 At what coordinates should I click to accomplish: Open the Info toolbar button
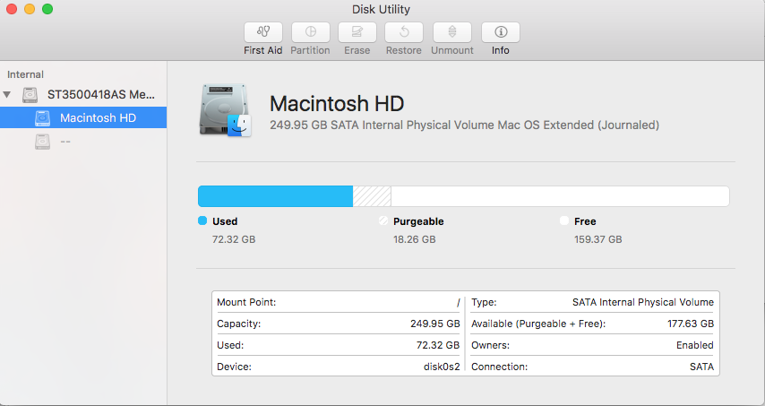point(501,32)
